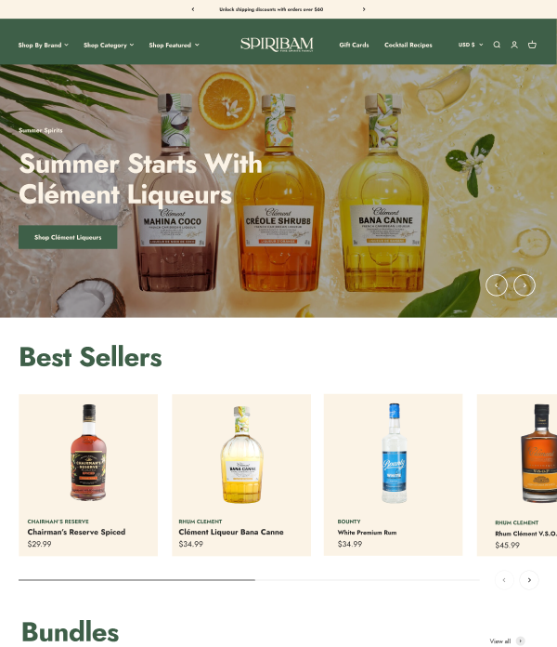Open the USD $ currency selector
Image resolution: width=557 pixels, height=647 pixels.
click(471, 45)
